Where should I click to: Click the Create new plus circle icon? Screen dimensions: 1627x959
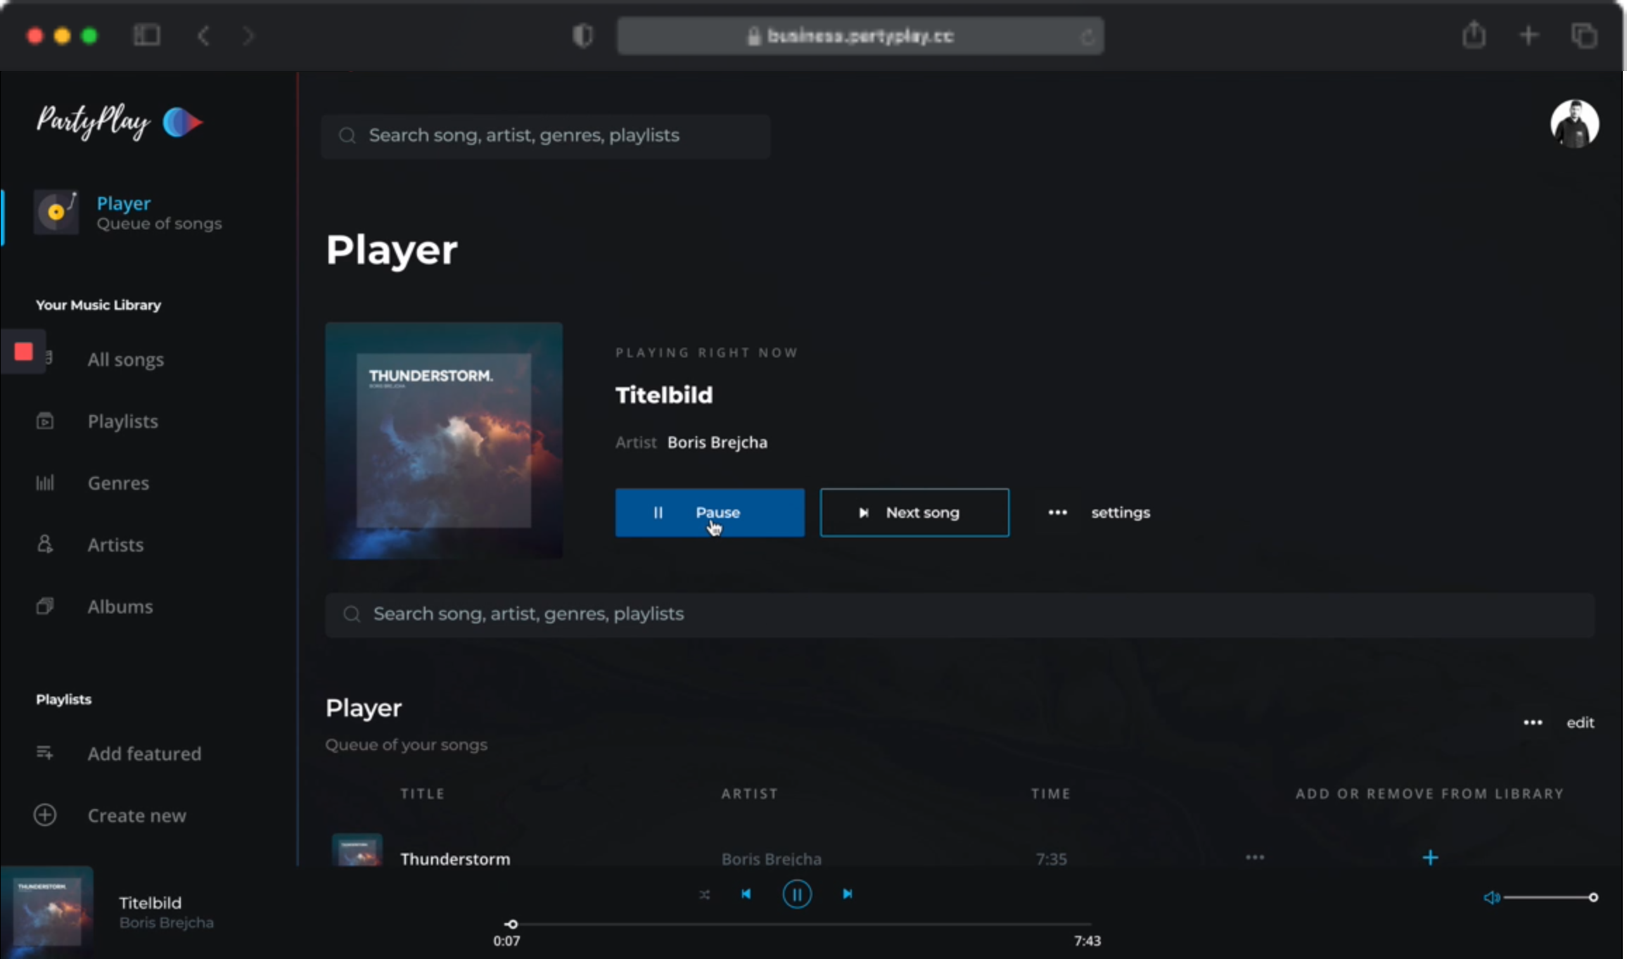45,815
